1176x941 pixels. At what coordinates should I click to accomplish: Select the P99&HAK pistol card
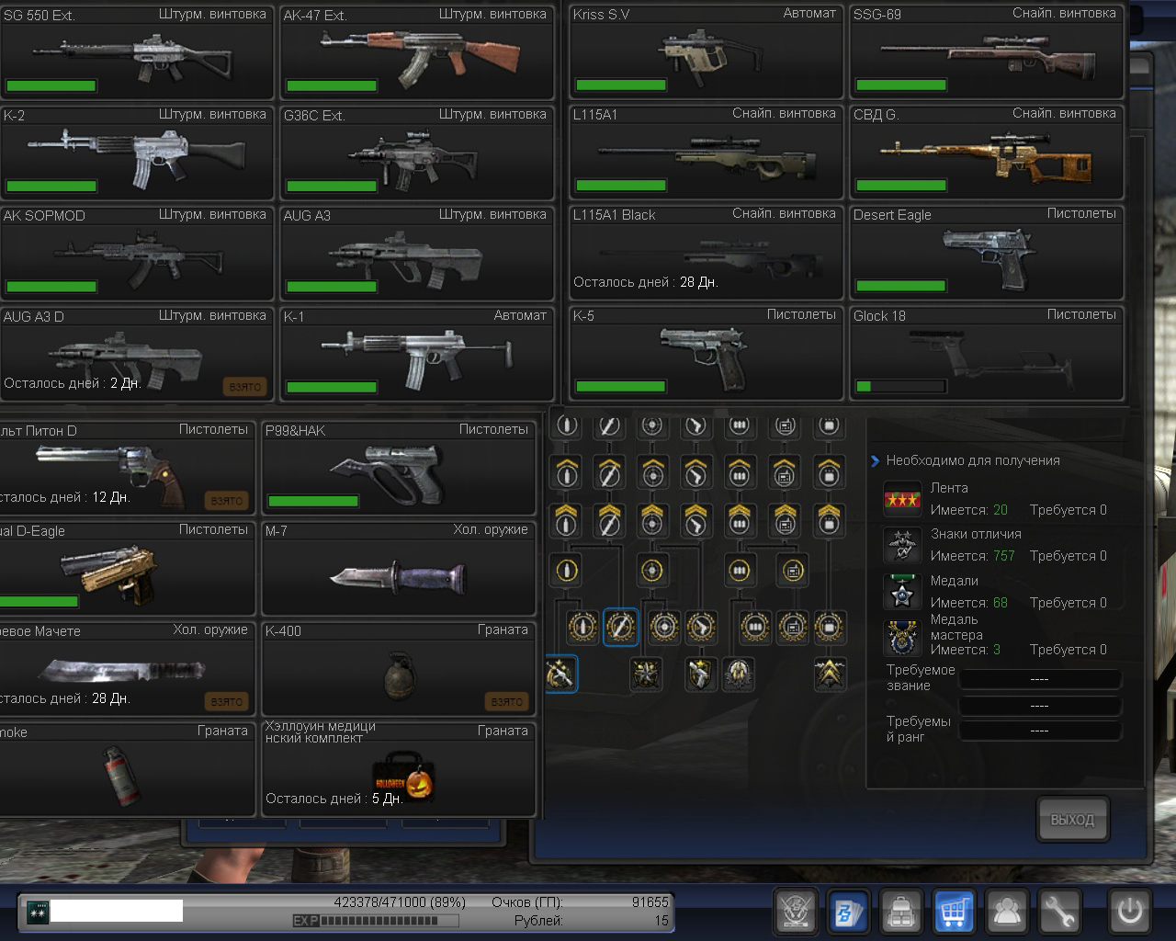[x=399, y=468]
